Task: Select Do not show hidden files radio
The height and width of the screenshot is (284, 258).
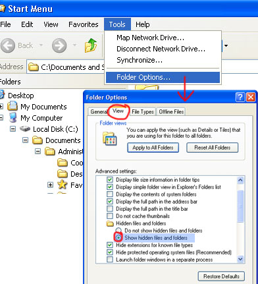Action: click(118, 231)
